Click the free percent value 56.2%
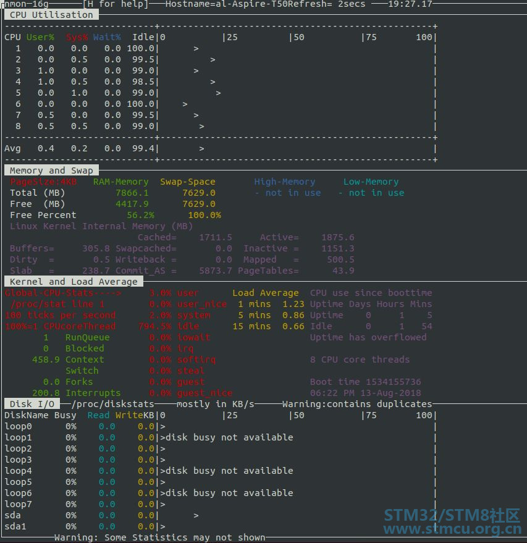Viewport: 527px width, 543px height. [x=141, y=215]
